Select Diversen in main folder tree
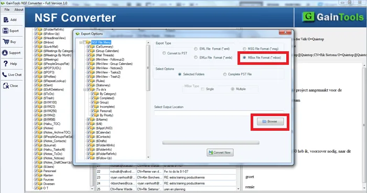 (49, 184)
